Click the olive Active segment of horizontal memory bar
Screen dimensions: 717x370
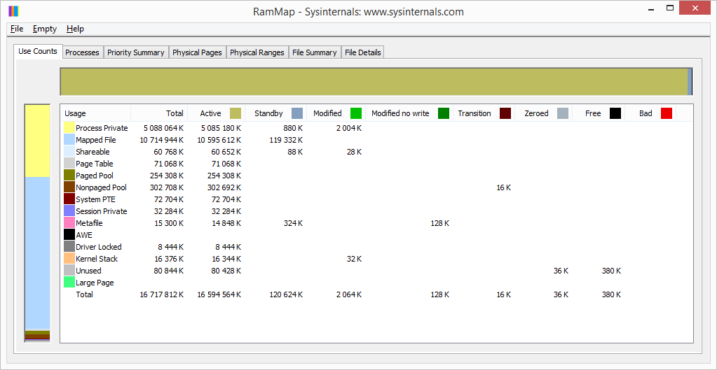[374, 82]
